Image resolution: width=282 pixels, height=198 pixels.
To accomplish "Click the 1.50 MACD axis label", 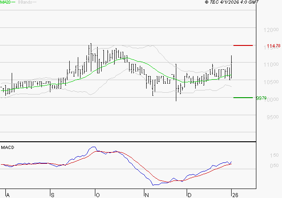I will 274,155.
